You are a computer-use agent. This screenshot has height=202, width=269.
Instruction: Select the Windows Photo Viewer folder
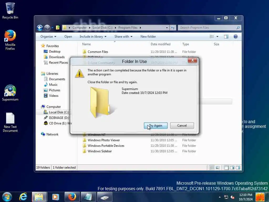[101, 140]
